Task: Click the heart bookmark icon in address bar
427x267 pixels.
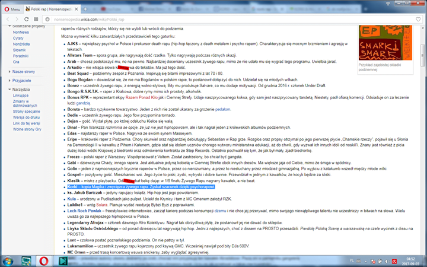Action: pyautogui.click(x=419, y=20)
